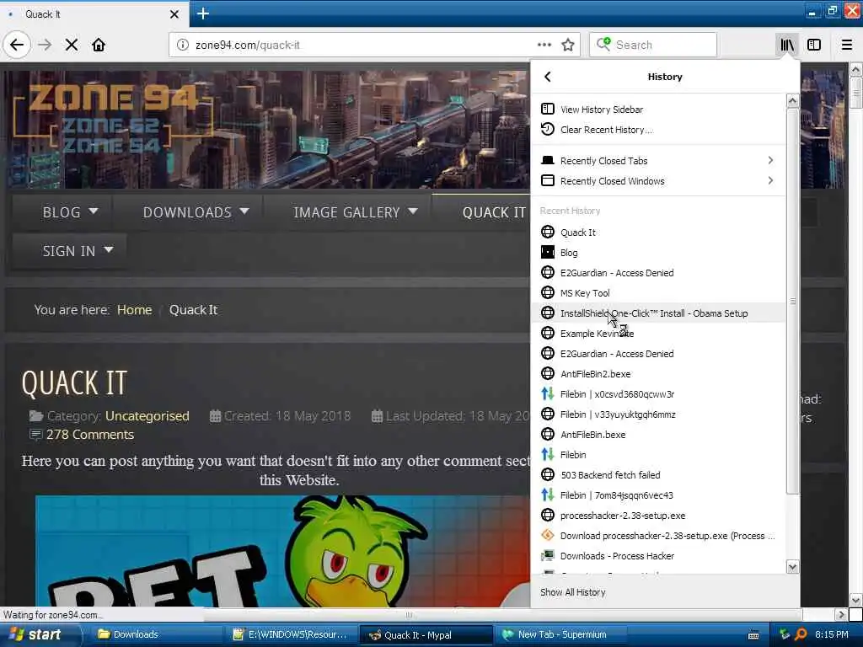Expand Recently Closed Tabs submenu arrow

[x=770, y=160]
